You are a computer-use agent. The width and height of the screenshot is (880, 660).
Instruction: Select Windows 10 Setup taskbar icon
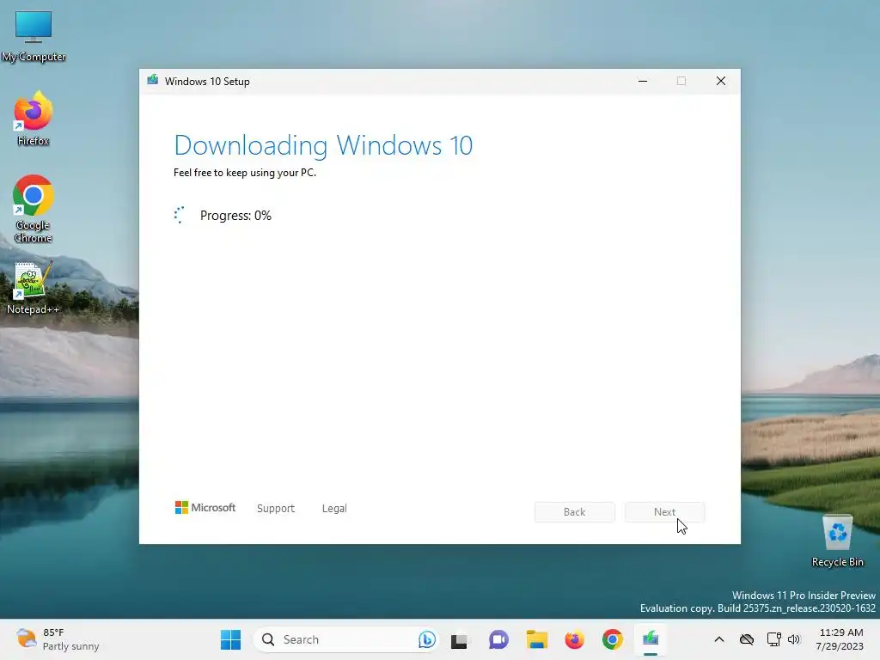pos(651,639)
